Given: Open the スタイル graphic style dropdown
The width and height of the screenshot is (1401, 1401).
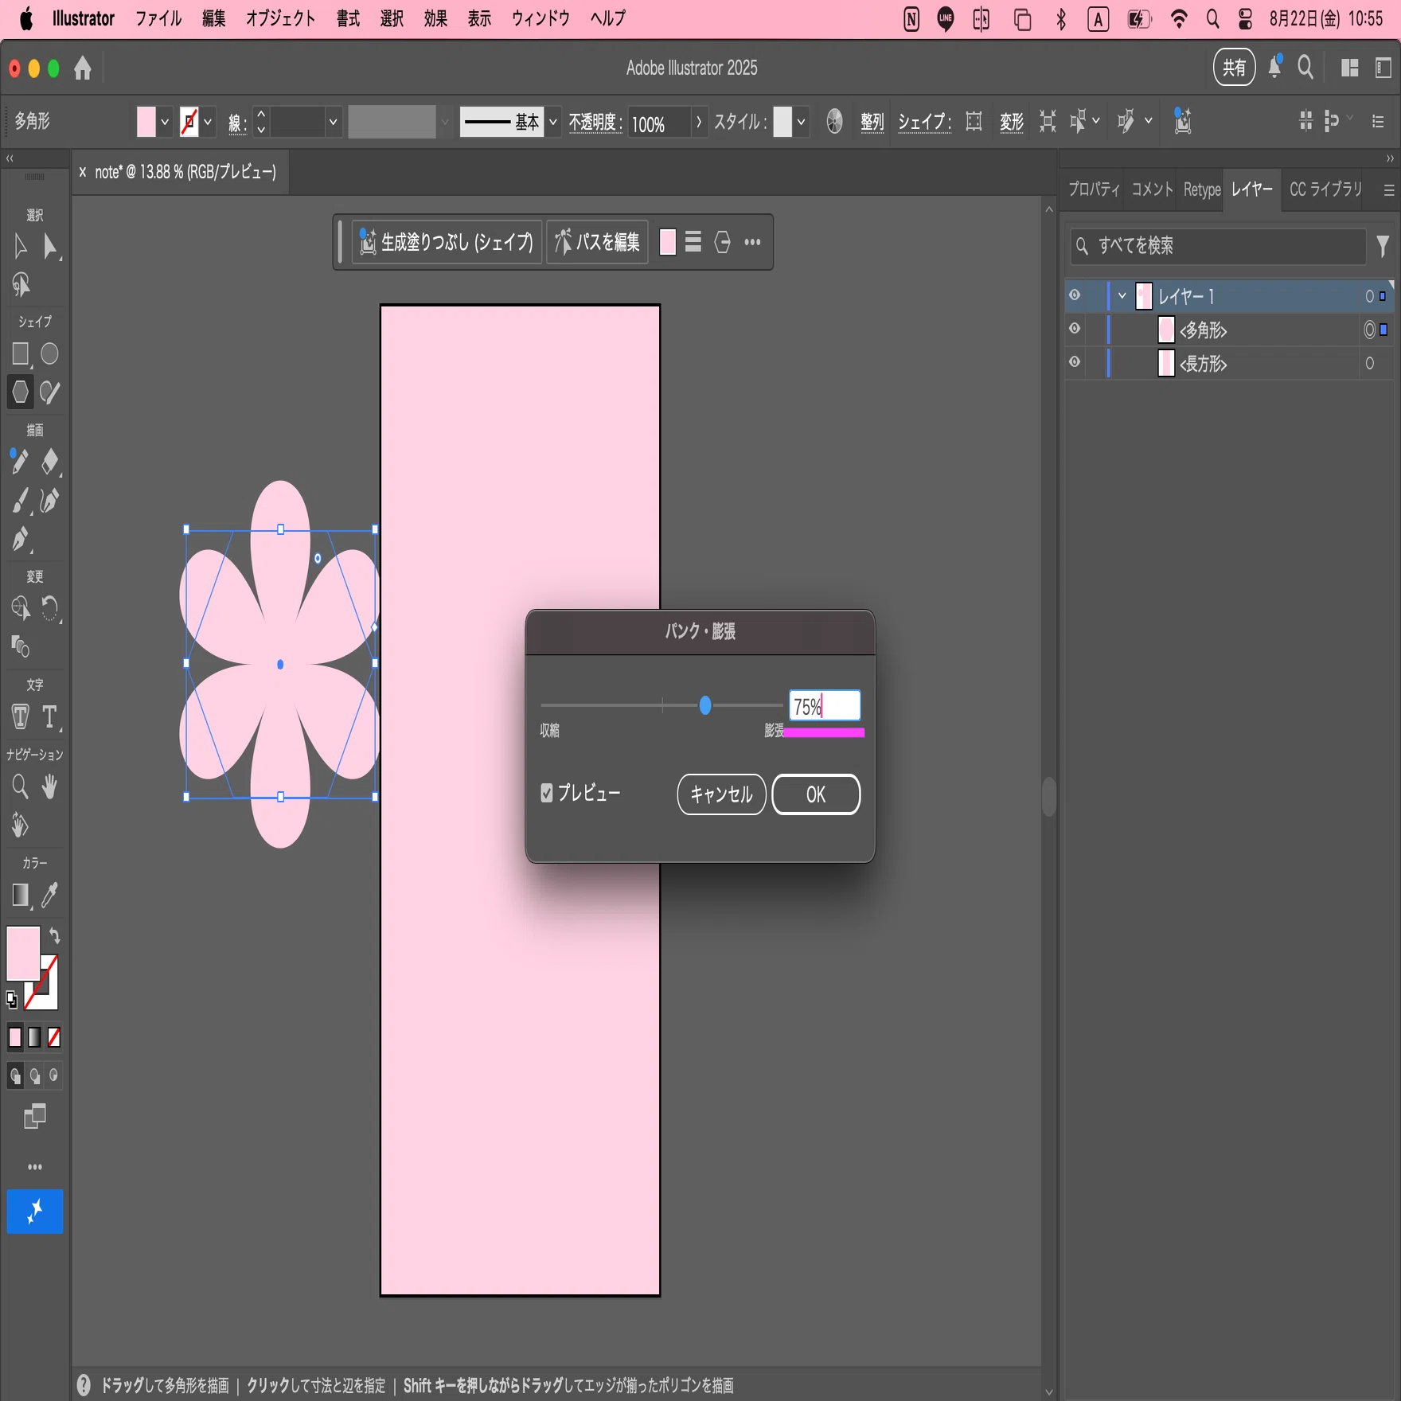Looking at the screenshot, I should [x=802, y=122].
